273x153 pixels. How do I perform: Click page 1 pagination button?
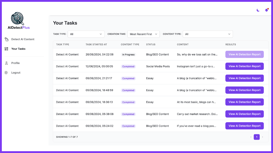(x=257, y=137)
